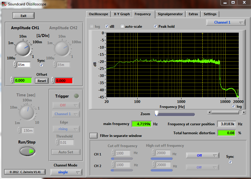
Task: Open the CH 1 filter Off dropdown
Action: (x=202, y=155)
